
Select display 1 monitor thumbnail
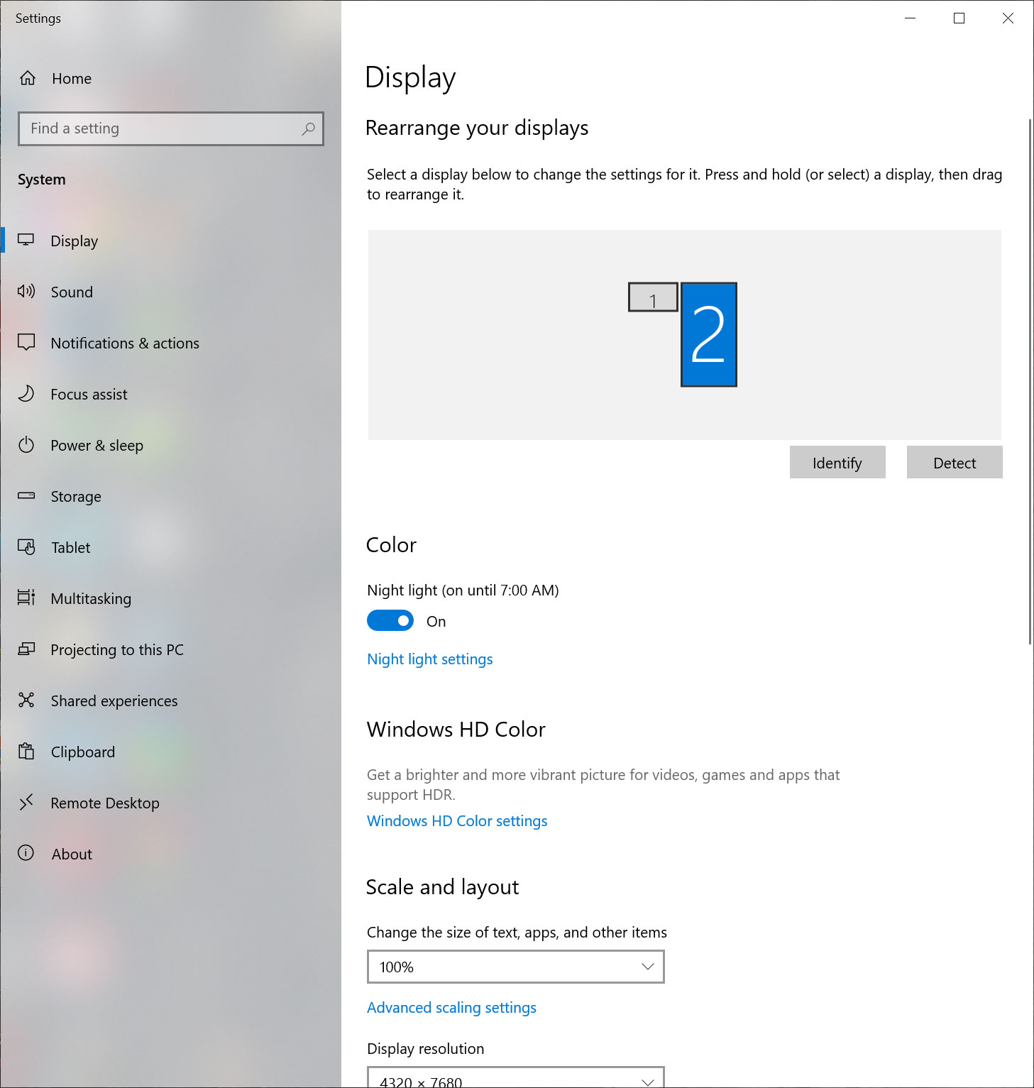click(x=653, y=297)
